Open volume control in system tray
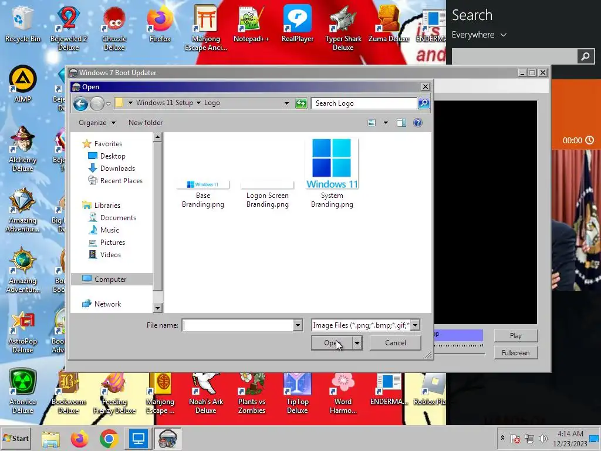The image size is (601, 451). [x=543, y=438]
